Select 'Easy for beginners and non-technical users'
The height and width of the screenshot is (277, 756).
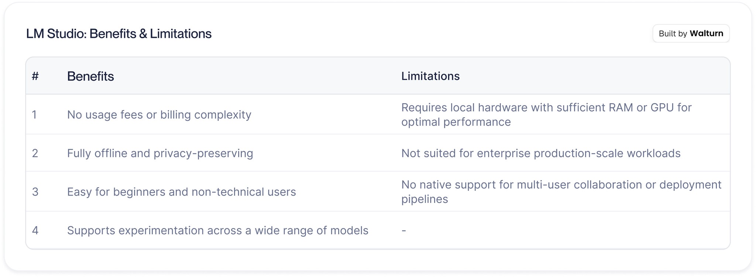(x=181, y=192)
